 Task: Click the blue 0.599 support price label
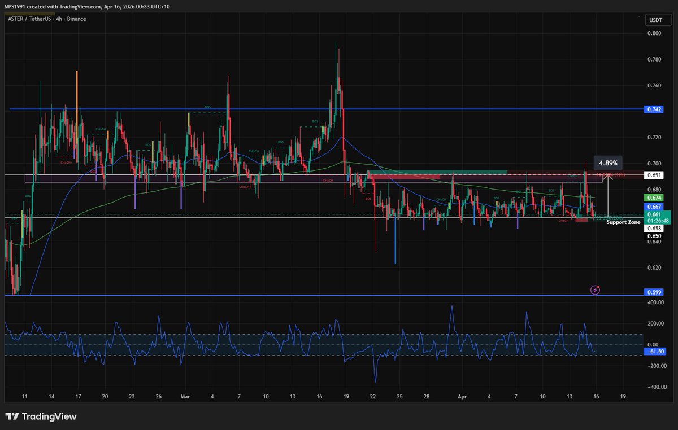pyautogui.click(x=653, y=292)
